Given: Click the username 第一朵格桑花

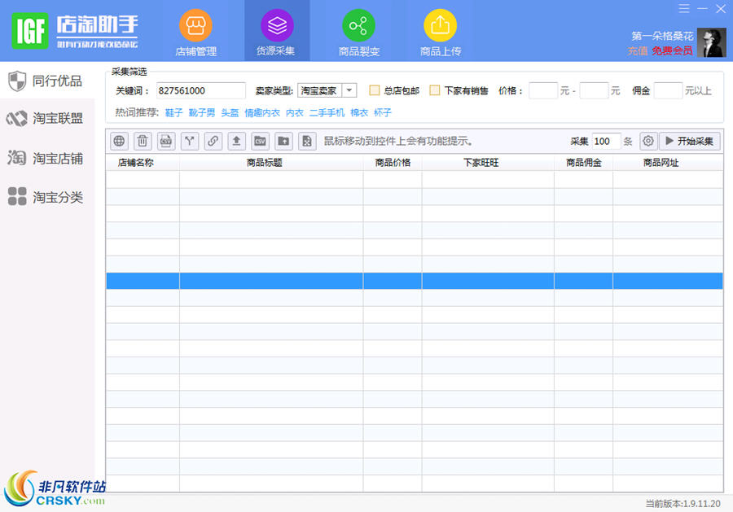Looking at the screenshot, I should 662,36.
